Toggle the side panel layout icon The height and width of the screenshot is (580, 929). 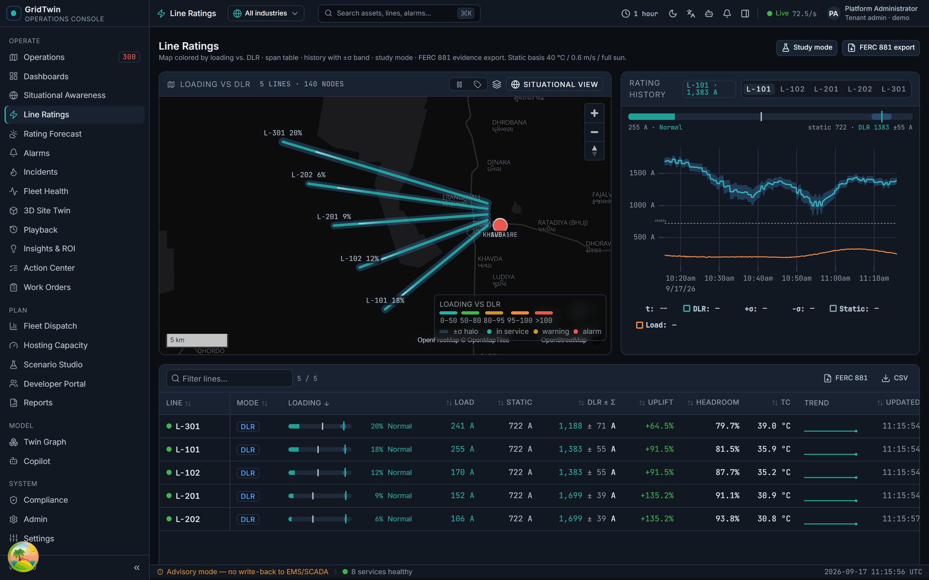point(745,14)
